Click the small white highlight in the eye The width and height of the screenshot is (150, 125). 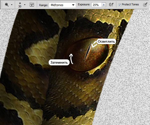81,50
